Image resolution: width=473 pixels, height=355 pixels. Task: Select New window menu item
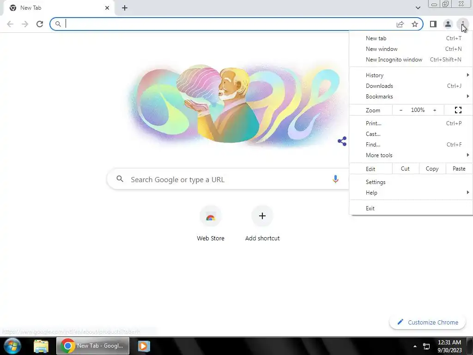click(411, 49)
